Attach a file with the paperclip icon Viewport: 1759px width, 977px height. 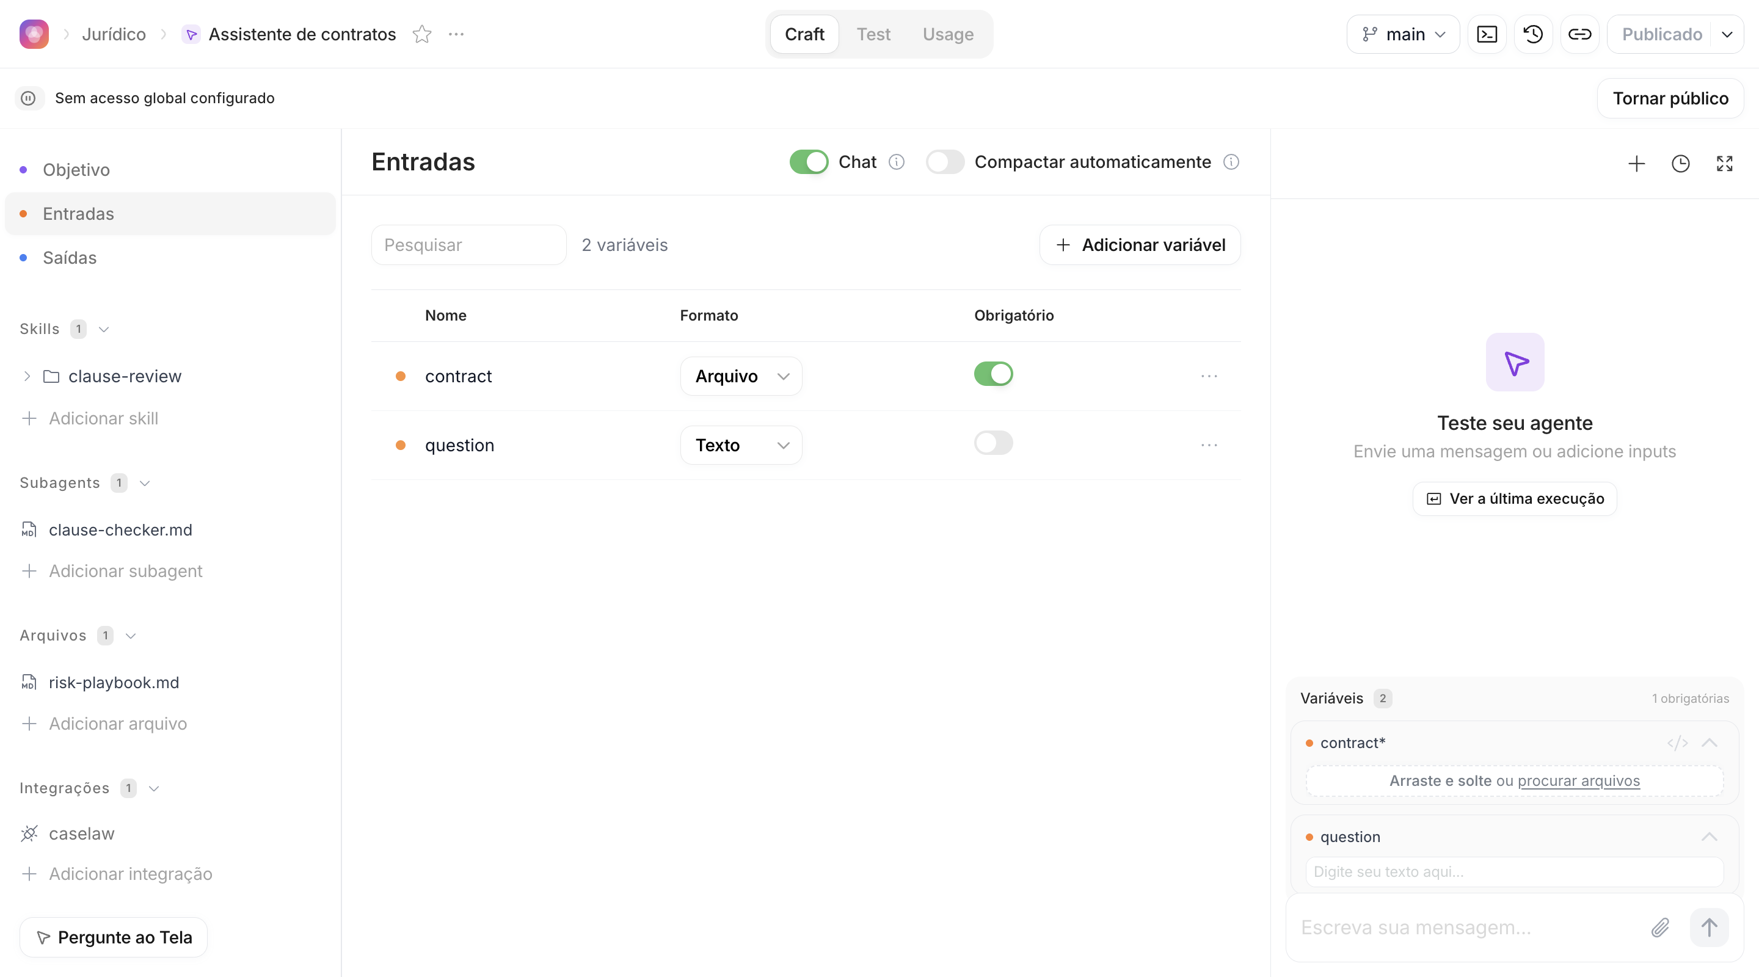click(1660, 927)
